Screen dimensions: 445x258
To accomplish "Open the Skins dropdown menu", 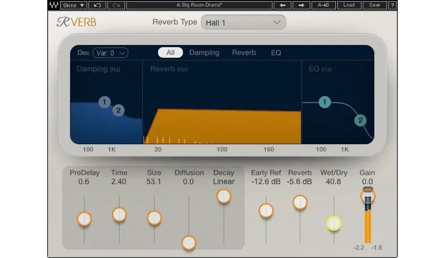I will coord(73,5).
